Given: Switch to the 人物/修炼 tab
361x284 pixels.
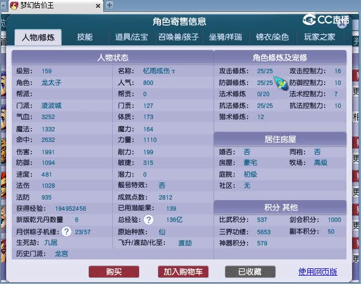Looking at the screenshot, I should [x=38, y=37].
